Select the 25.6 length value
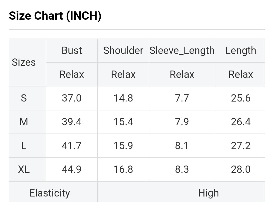273x202 pixels. [x=241, y=98]
